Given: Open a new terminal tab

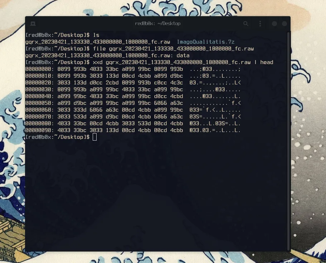Looking at the screenshot, I should (33, 24).
